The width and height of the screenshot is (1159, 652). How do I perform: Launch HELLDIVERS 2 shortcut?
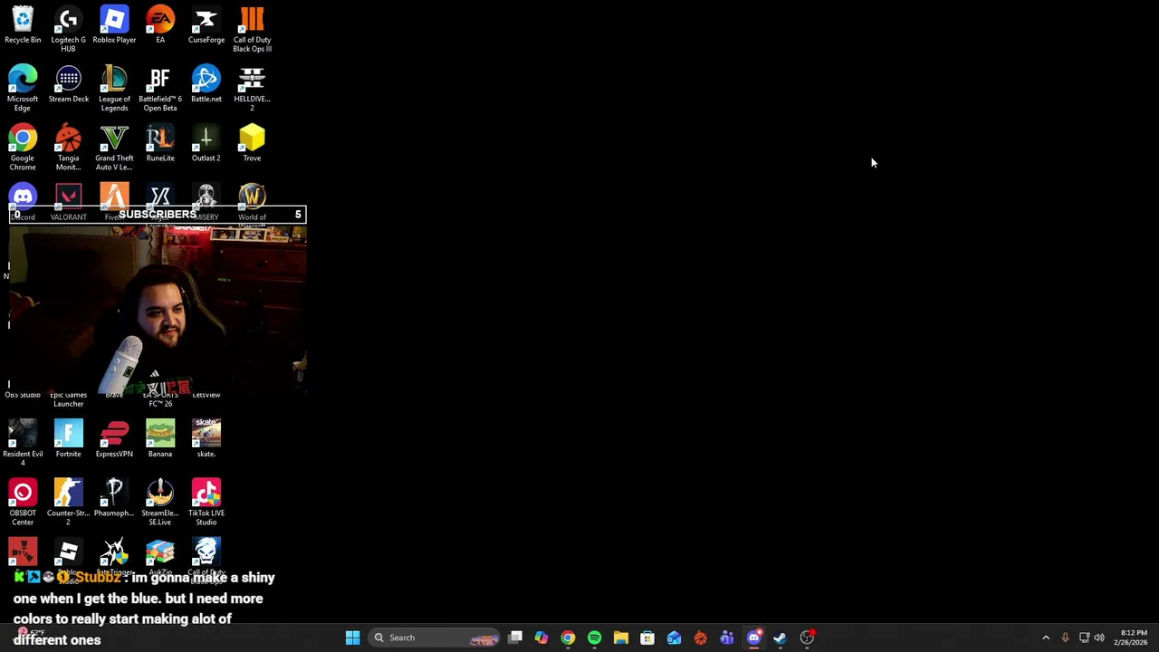coord(252,89)
